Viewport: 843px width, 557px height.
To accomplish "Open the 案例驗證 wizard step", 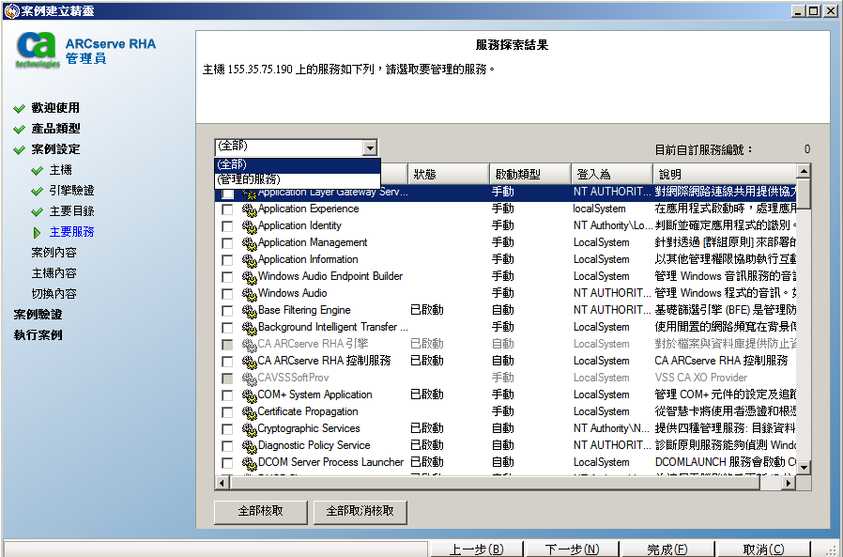I will [38, 315].
